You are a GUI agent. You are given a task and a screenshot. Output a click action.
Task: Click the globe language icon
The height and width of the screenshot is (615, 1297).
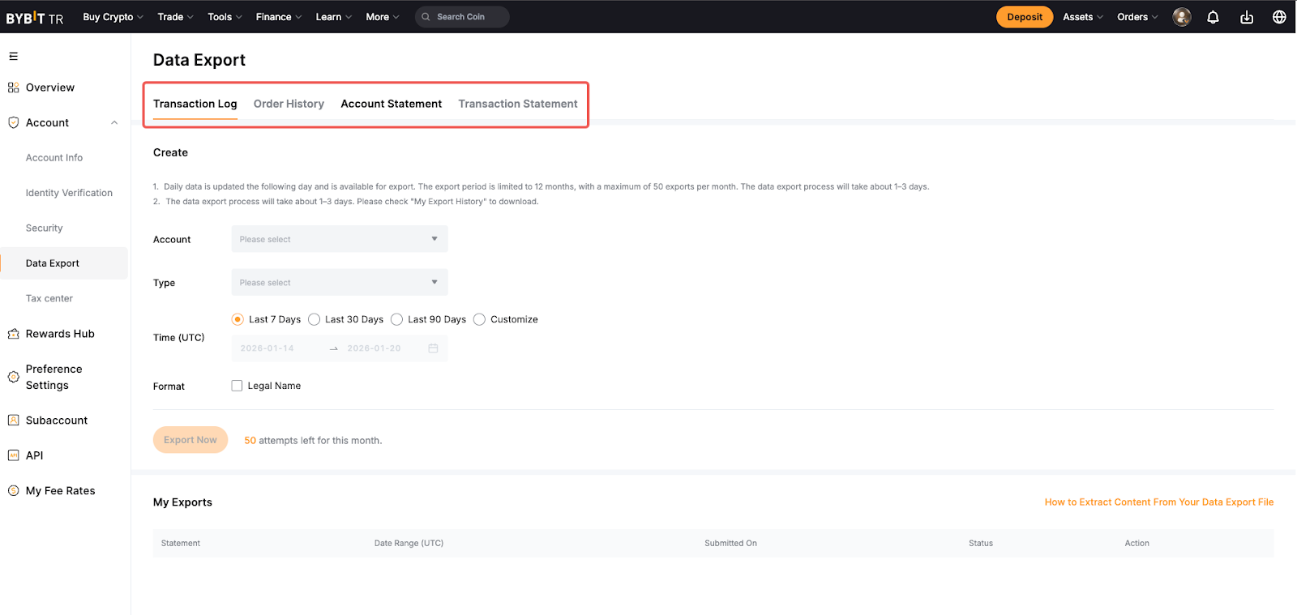[1279, 17]
